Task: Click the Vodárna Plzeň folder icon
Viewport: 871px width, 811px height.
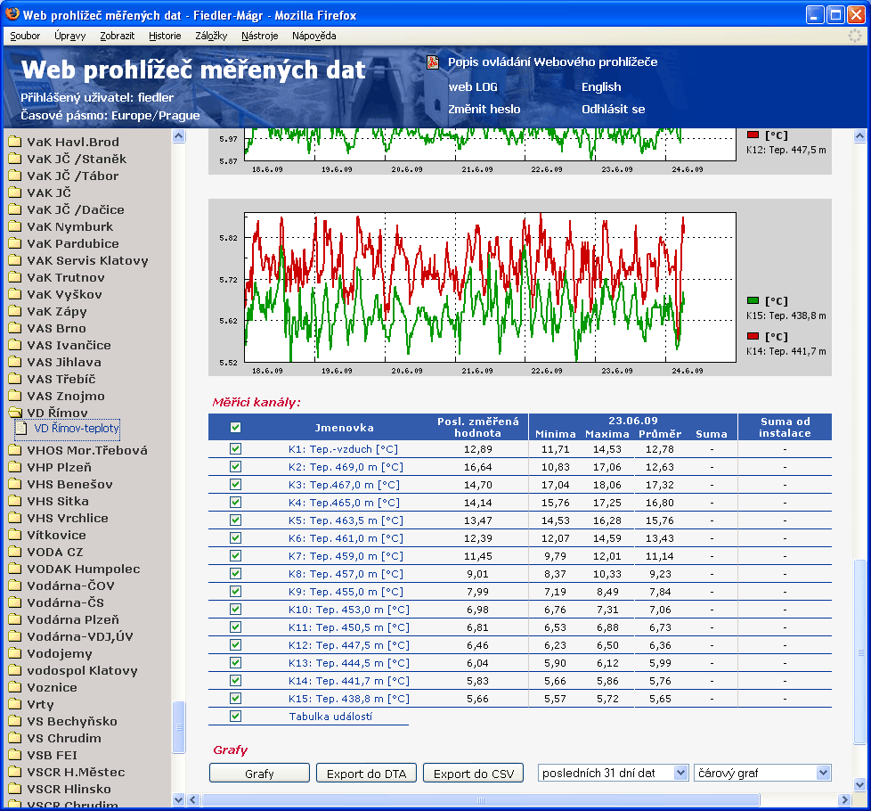Action: point(14,619)
